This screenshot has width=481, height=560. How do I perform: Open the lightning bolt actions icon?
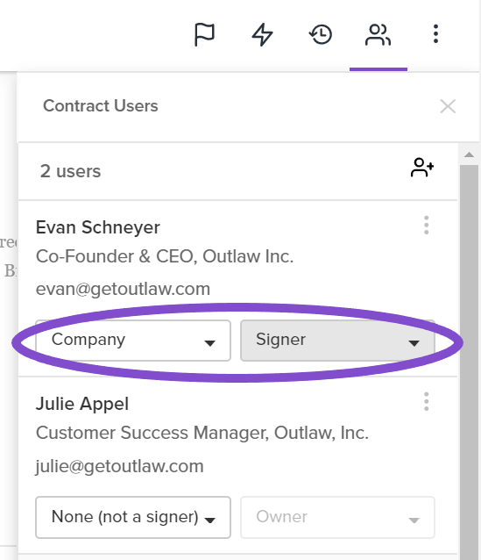263,34
